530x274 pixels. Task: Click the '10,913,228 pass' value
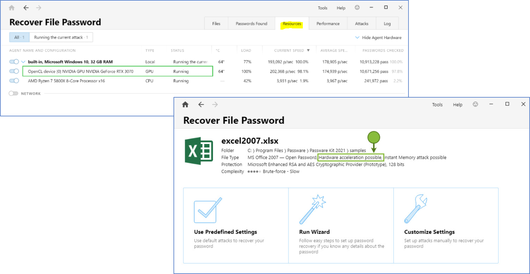(x=374, y=62)
